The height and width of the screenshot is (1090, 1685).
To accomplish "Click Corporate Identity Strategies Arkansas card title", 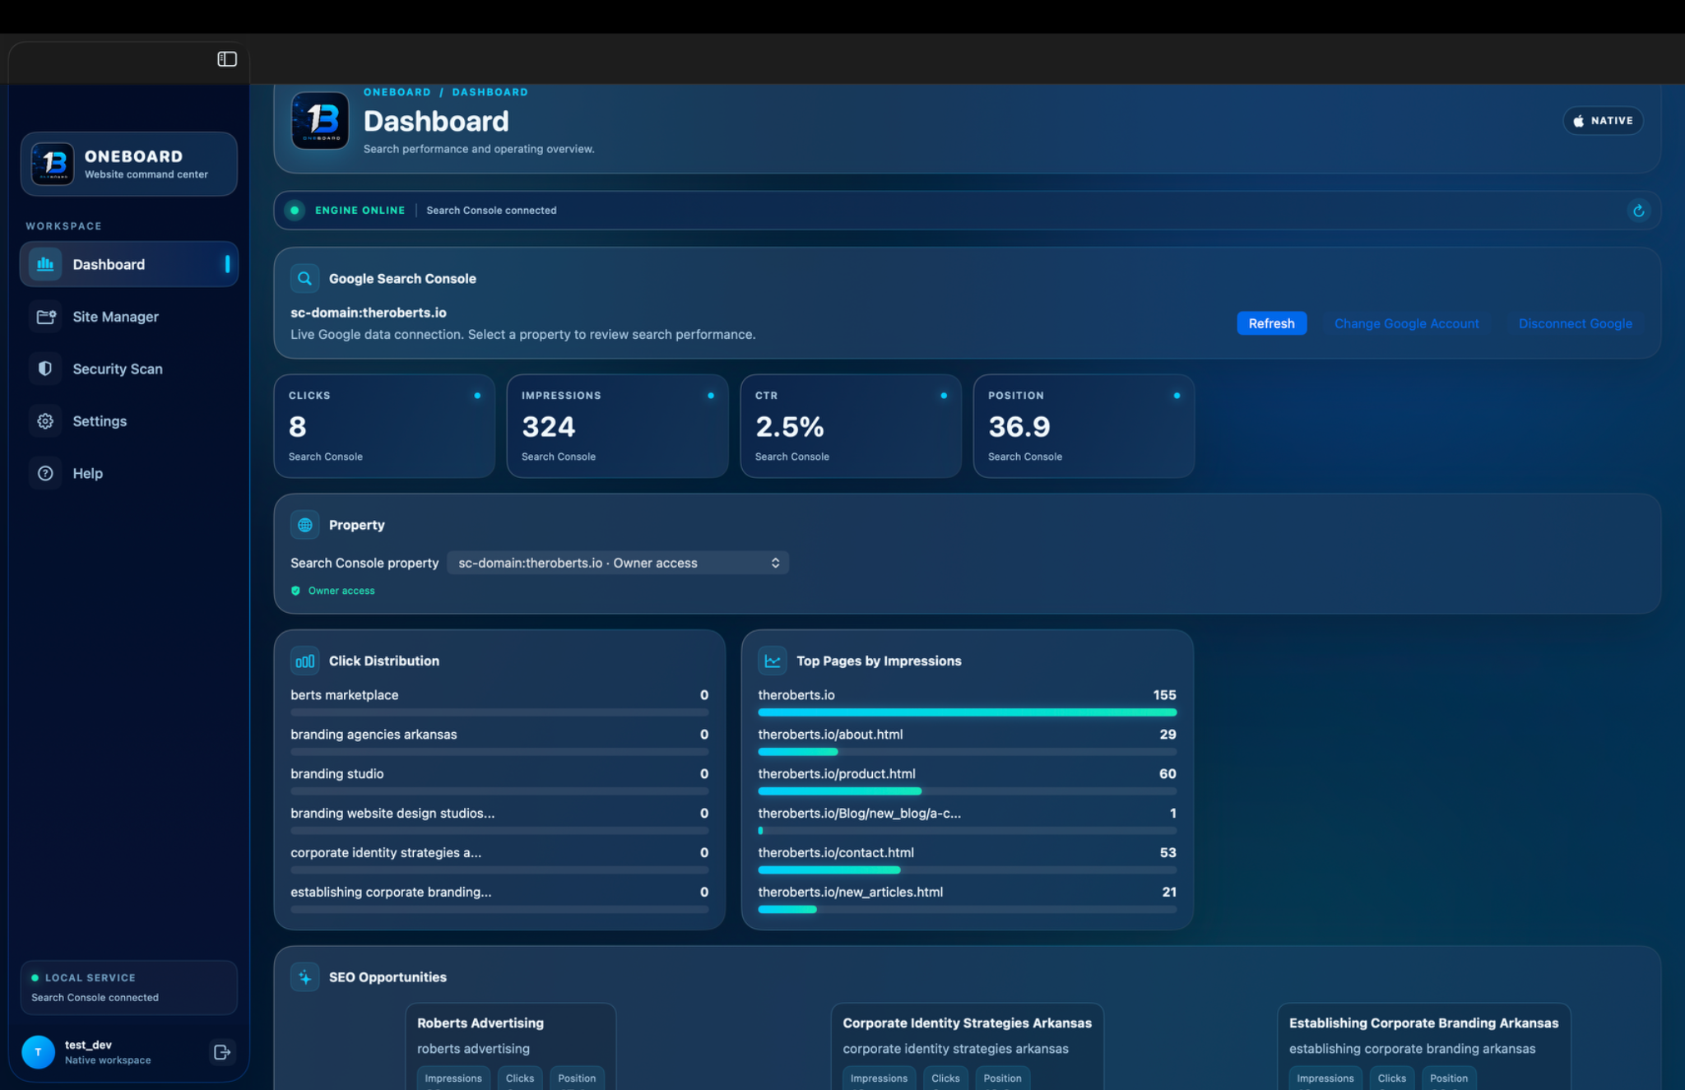I will (967, 1023).
